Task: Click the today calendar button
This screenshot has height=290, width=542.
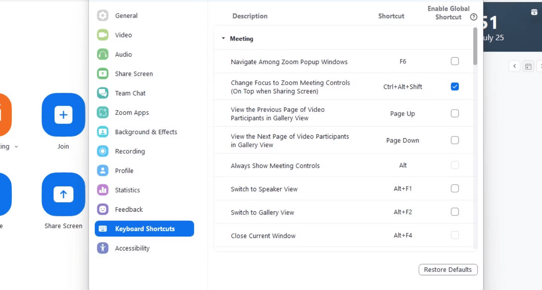Action: pyautogui.click(x=528, y=66)
